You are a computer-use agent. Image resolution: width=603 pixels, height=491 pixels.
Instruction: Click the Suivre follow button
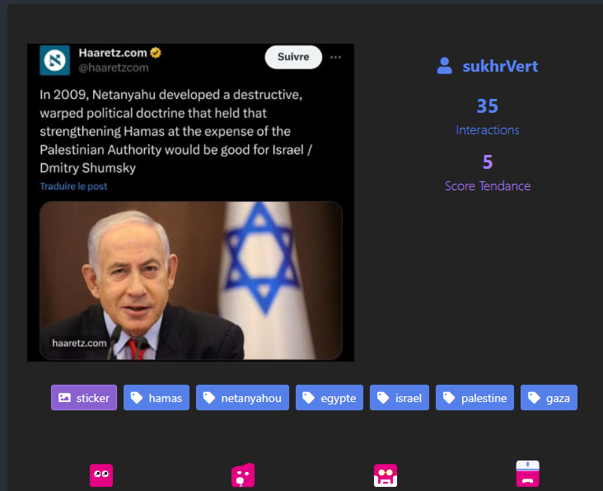[293, 57]
